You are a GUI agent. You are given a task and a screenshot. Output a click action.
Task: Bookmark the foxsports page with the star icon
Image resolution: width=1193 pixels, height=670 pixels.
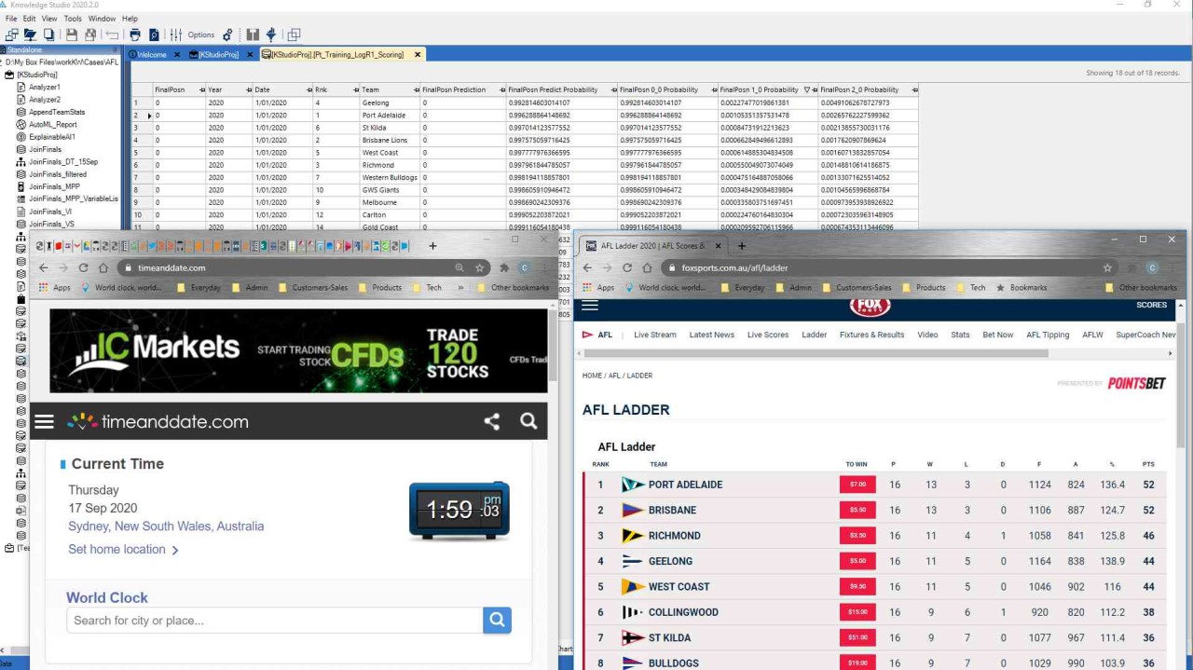[x=1107, y=267]
